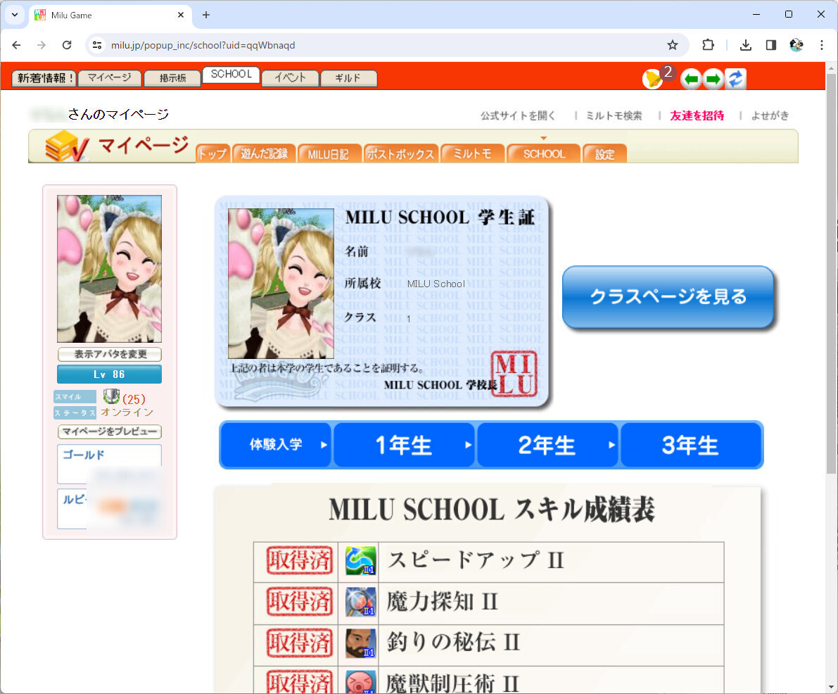This screenshot has width=838, height=694.
Task: Select the 2年生 grade tab
Action: [547, 445]
